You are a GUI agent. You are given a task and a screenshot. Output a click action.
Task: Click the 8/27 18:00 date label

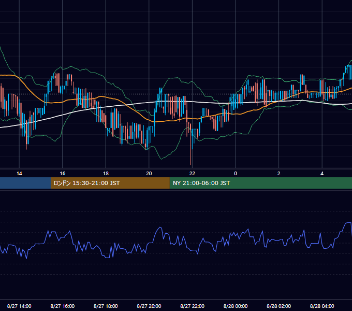coord(106,306)
